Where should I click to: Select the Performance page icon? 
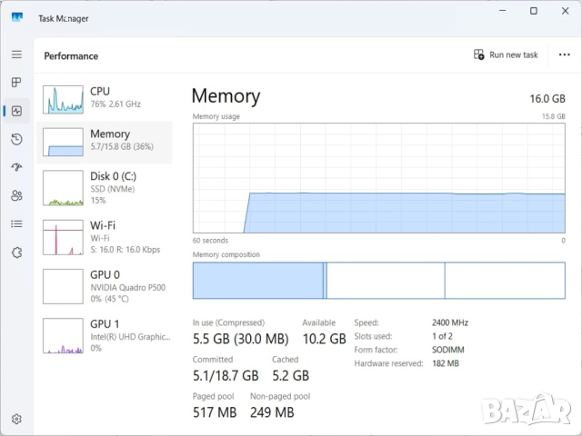16,111
